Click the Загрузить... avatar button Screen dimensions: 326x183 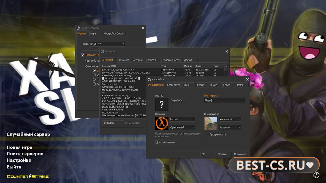[178, 100]
